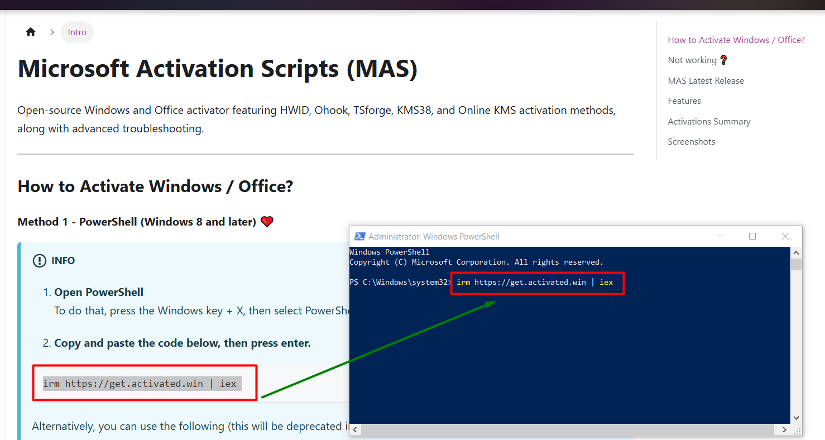Click the Microsoft Activation Scripts (MAS) heading
Viewport: 825px width, 440px height.
tap(218, 69)
